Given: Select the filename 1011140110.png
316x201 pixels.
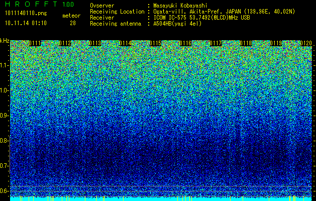Looking at the screenshot, I should pos(26,14).
